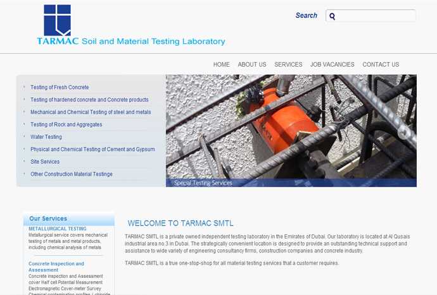
Task: Click the slider next arrow
Action: (403, 133)
